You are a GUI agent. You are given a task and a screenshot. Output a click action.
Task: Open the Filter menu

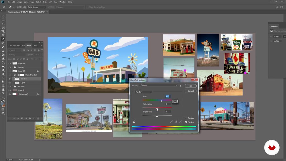tap(45, 2)
